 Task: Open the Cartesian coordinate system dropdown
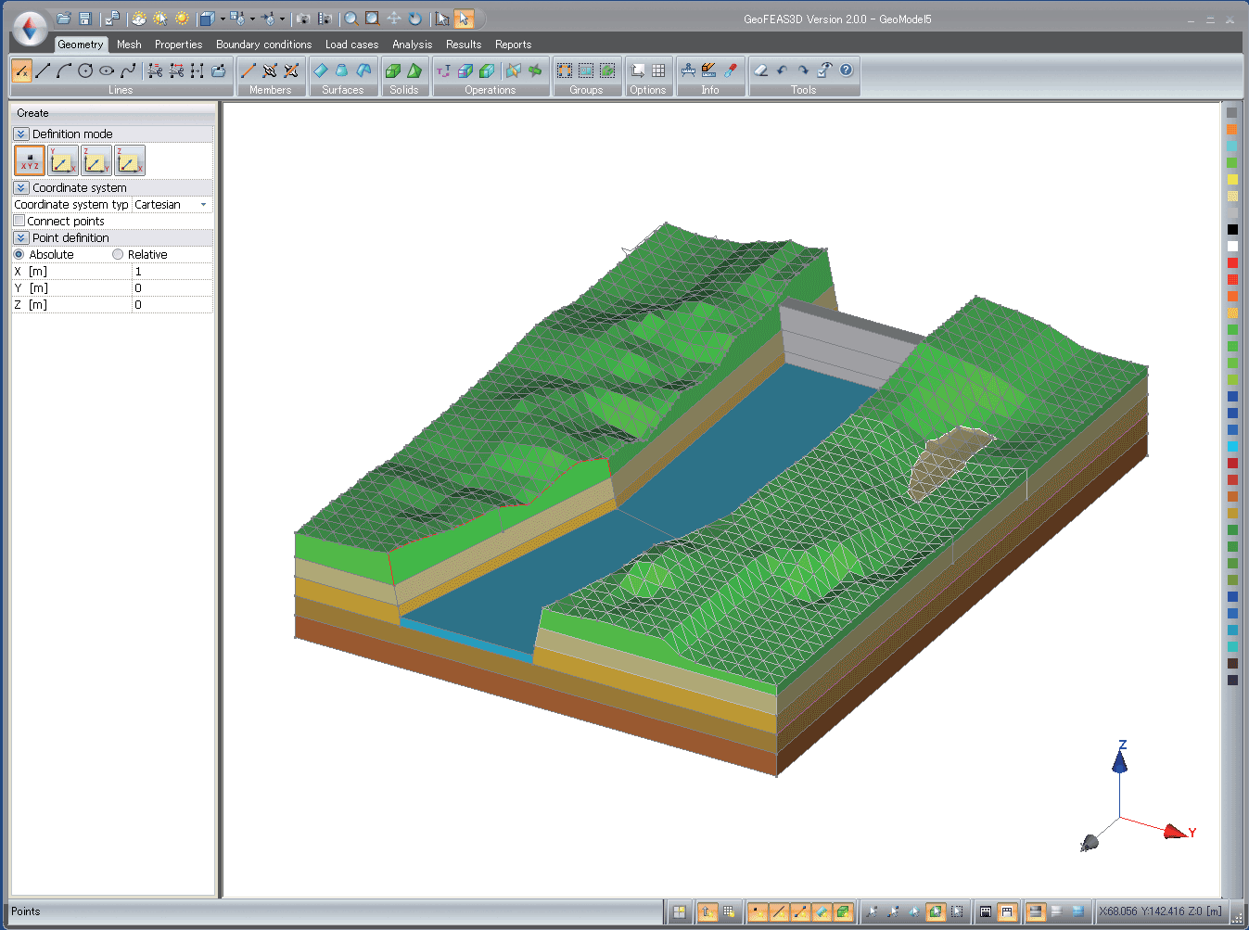pyautogui.click(x=203, y=204)
